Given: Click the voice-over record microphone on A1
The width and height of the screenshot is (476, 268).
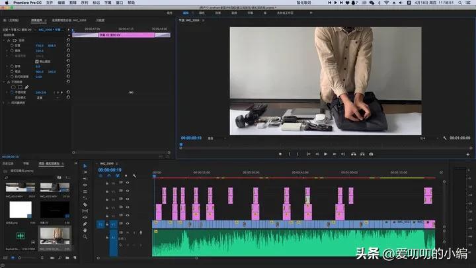Looking at the screenshot, I should tap(141, 232).
